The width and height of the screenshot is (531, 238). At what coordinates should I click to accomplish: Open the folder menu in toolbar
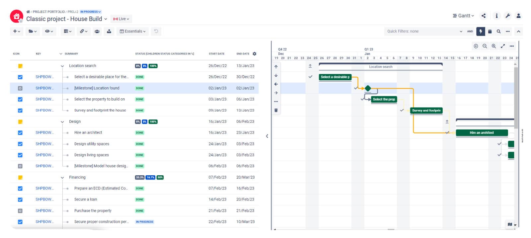(x=32, y=31)
